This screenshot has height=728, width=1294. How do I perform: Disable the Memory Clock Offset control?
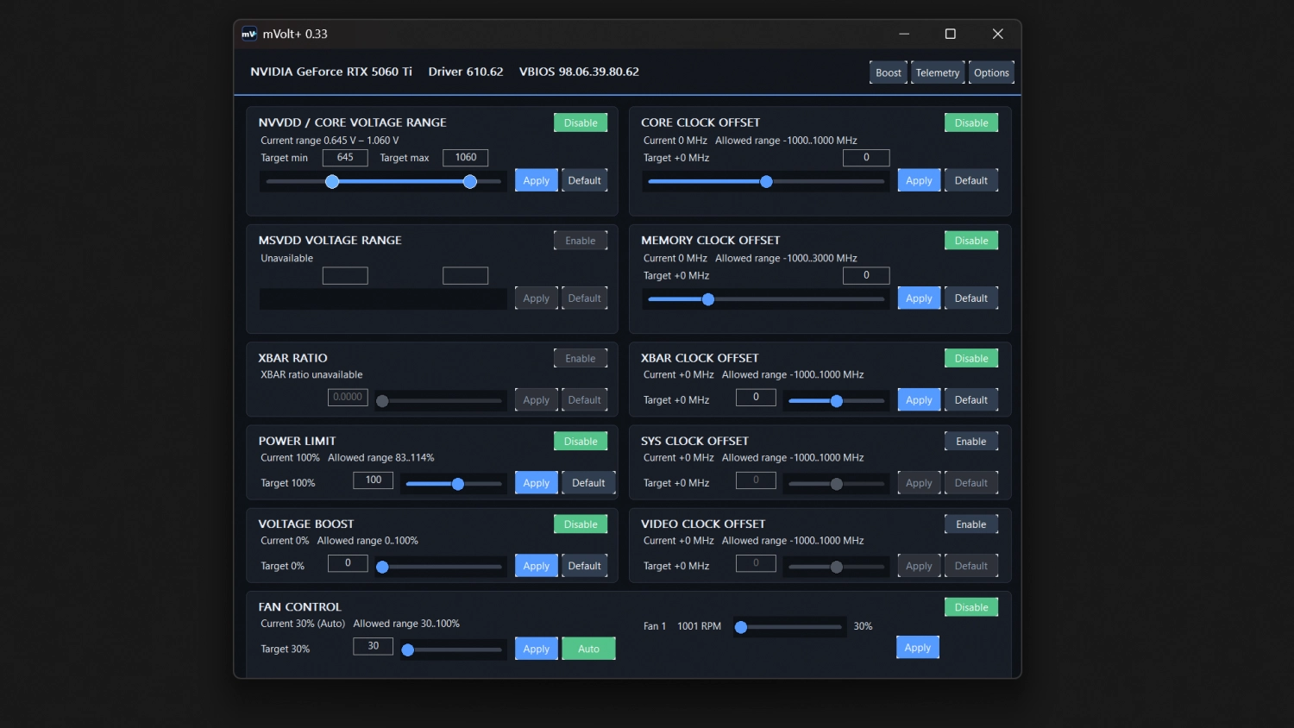click(971, 241)
